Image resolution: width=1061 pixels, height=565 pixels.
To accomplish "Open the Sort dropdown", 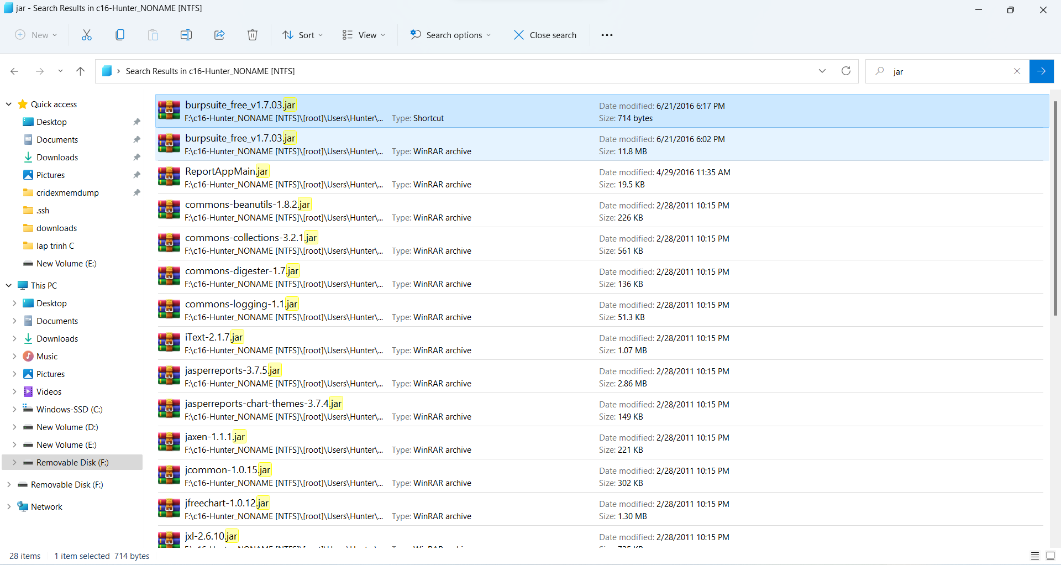I will coord(302,35).
